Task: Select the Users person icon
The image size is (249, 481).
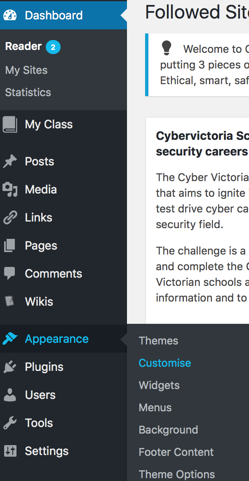Action: (10, 395)
